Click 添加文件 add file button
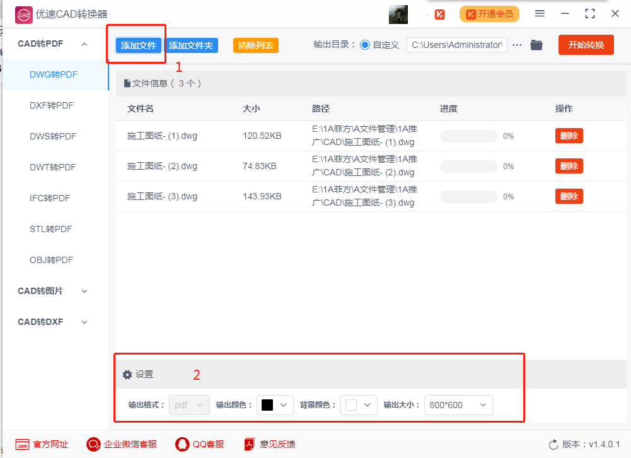631x458 pixels. coord(139,45)
